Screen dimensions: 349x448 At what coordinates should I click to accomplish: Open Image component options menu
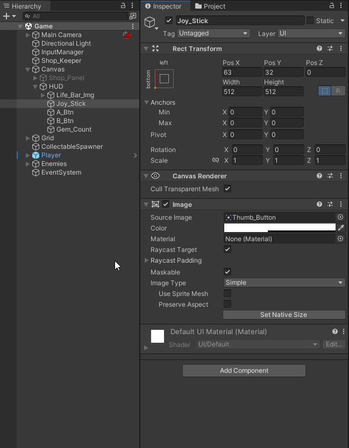coord(341,204)
